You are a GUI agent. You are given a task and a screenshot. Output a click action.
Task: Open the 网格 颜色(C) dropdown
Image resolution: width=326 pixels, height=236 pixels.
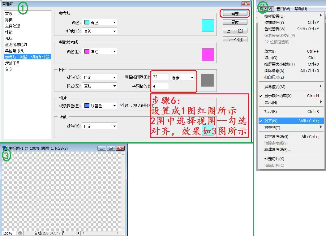(x=100, y=77)
